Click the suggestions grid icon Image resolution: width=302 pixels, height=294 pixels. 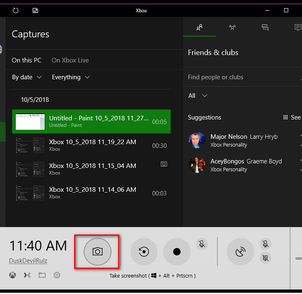point(285,118)
